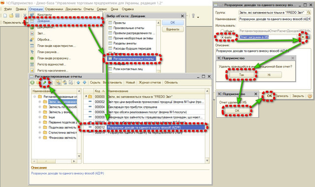Image resolution: width=315 pixels, height=187 pixels.
Task: Click the add folder icon in reports toolbar
Action: click(38, 83)
